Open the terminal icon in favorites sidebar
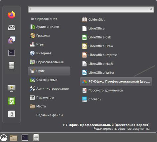The image size is (157, 142). [12, 53]
